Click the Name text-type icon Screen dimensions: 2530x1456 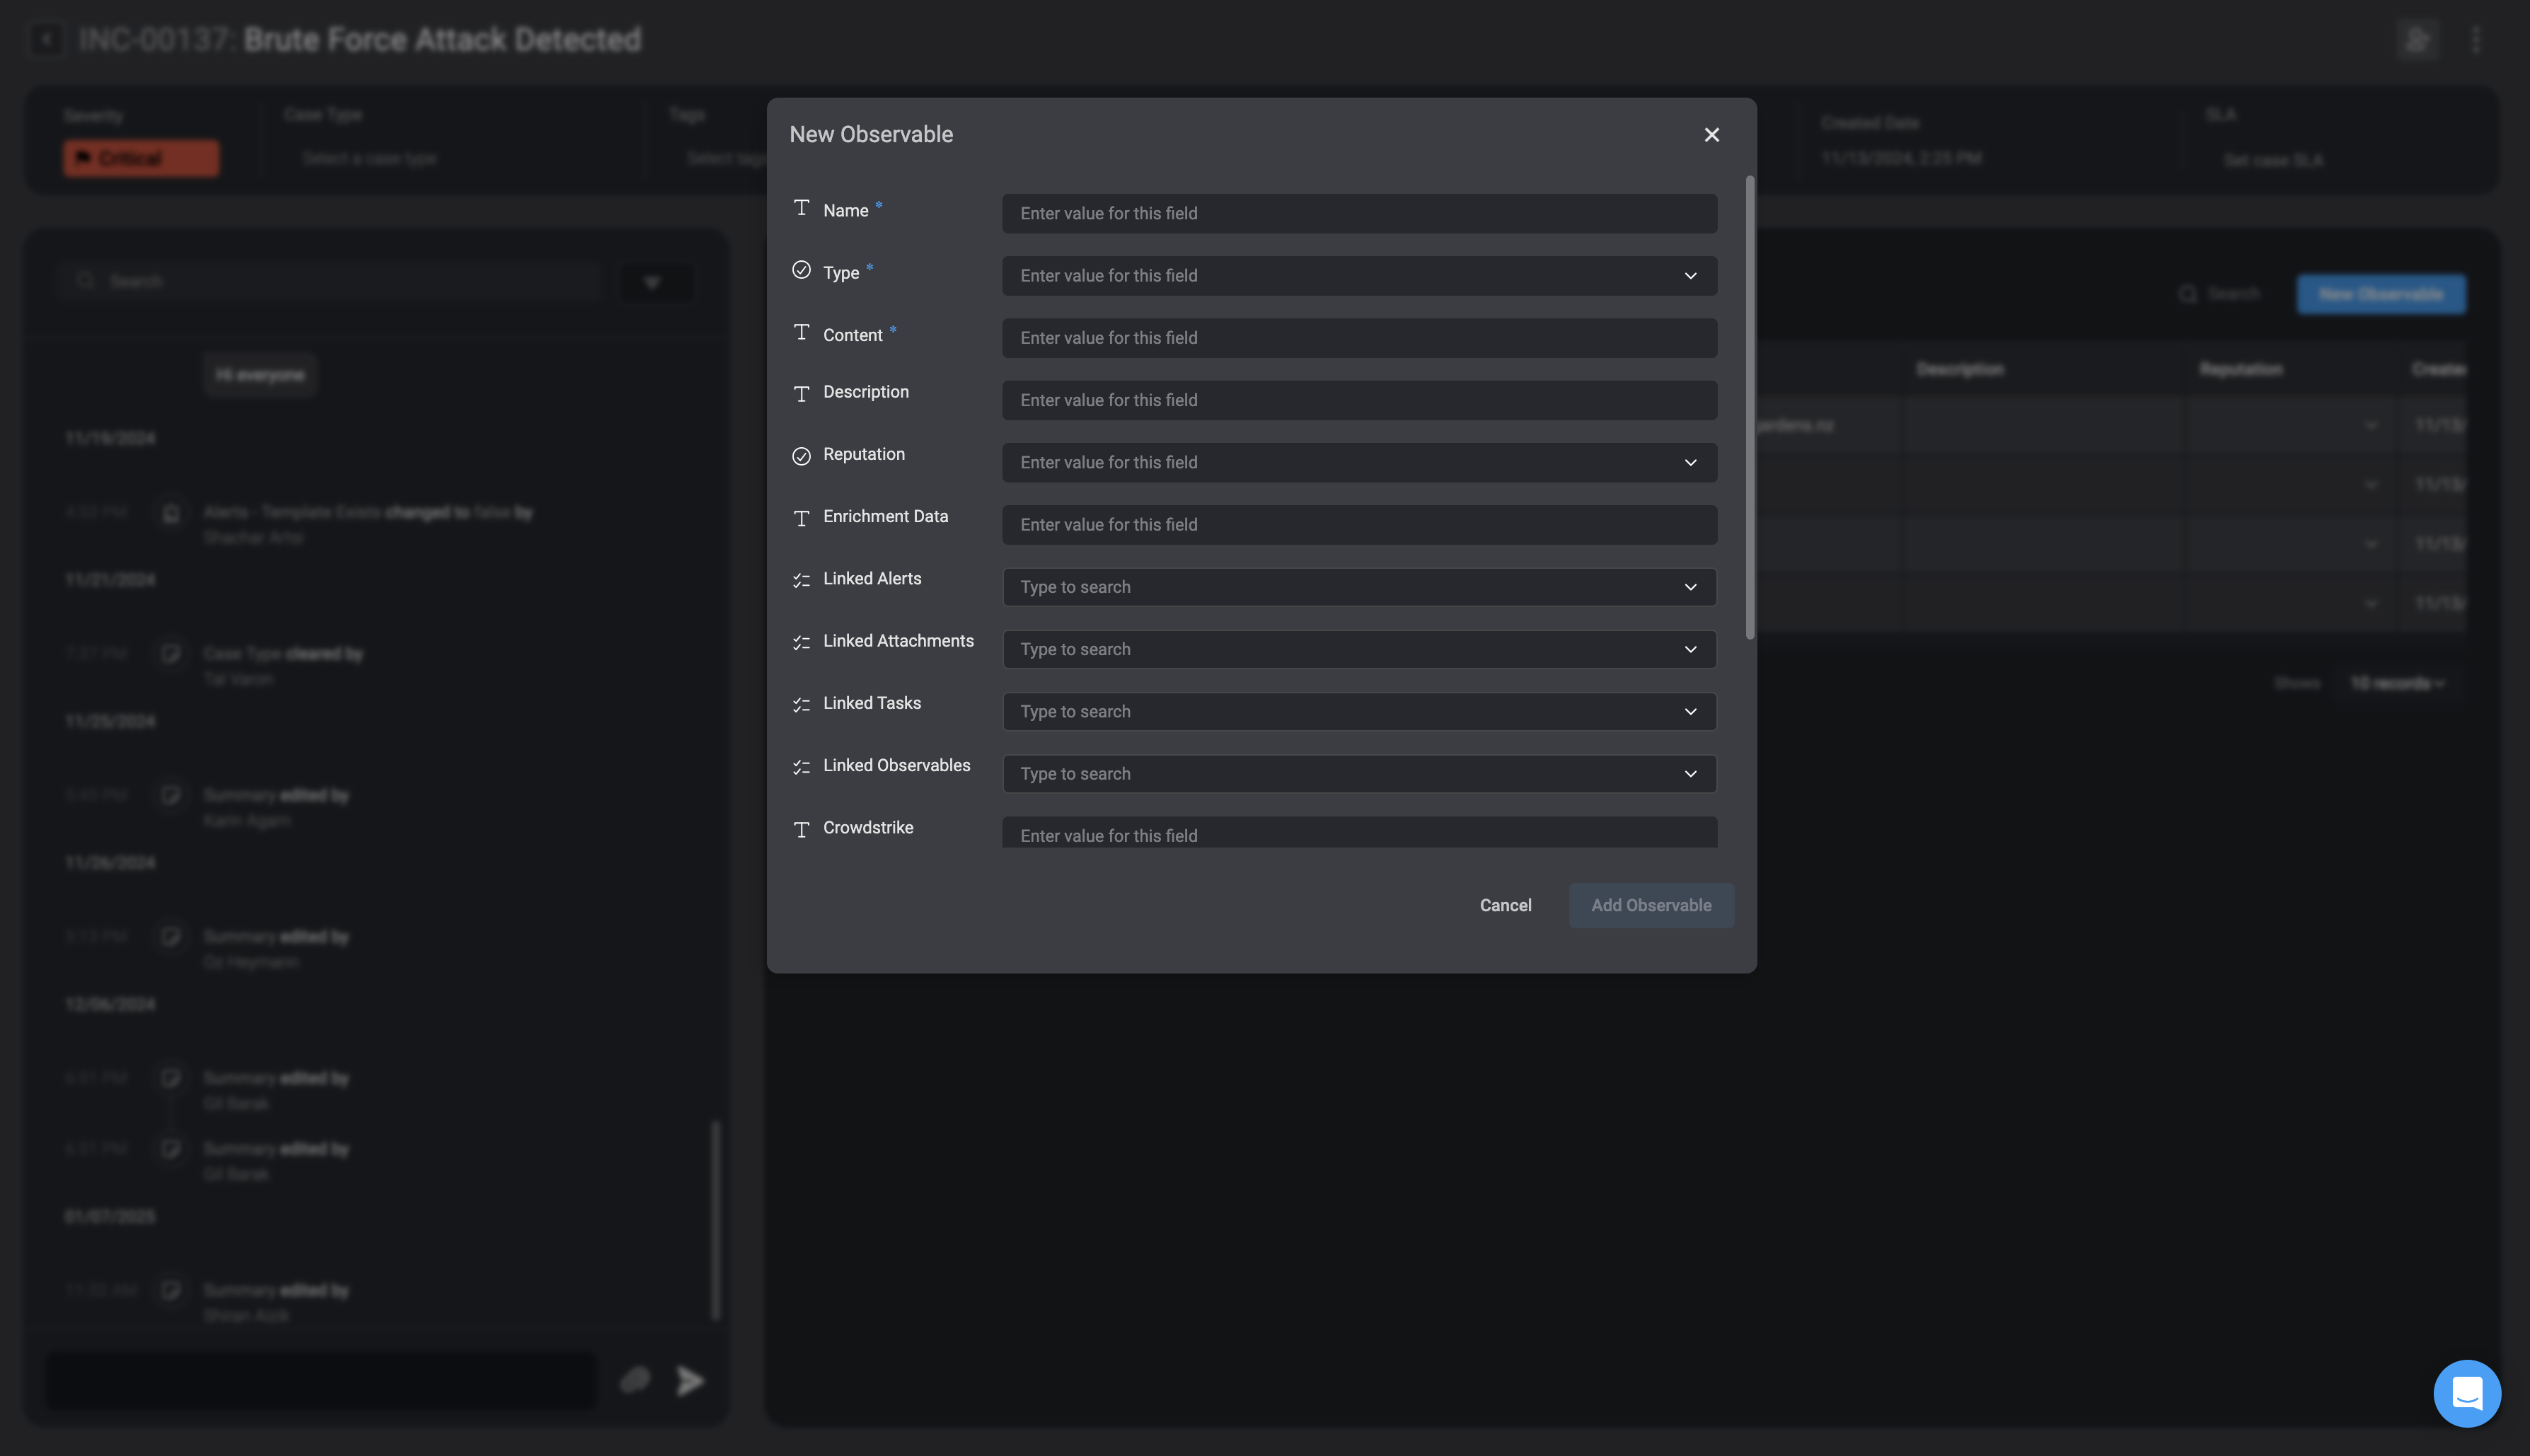tap(801, 208)
